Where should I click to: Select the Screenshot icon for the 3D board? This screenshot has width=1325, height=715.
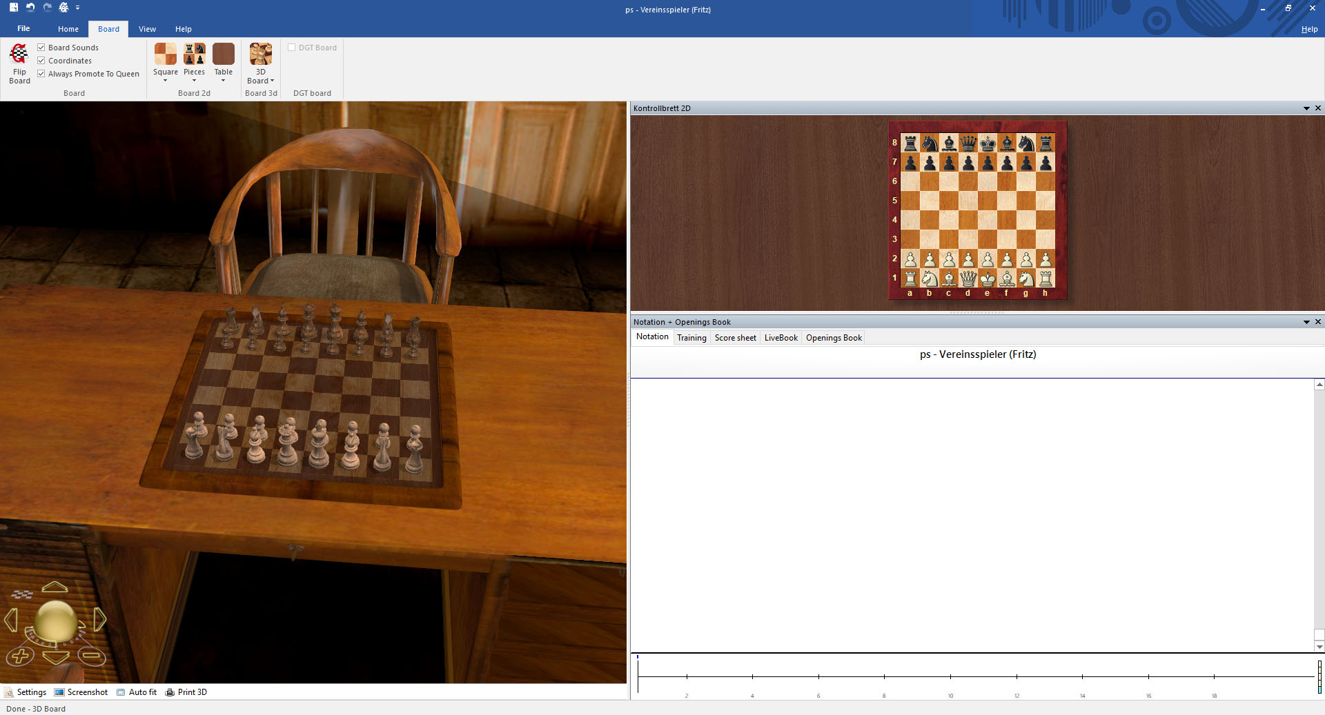click(x=59, y=692)
